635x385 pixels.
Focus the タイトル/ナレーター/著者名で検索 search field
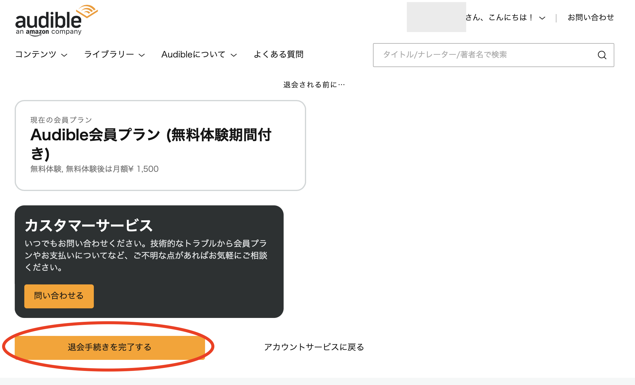[x=483, y=55]
